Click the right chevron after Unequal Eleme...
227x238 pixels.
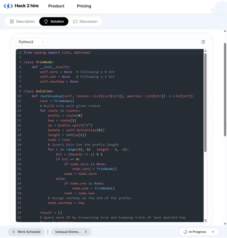coord(86,232)
